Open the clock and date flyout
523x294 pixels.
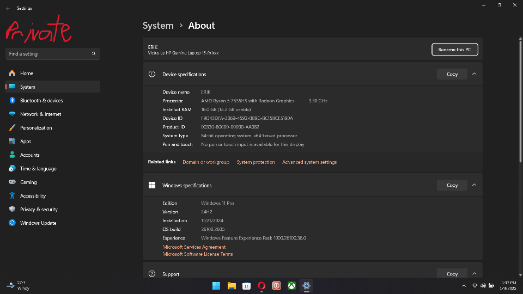[x=508, y=286]
